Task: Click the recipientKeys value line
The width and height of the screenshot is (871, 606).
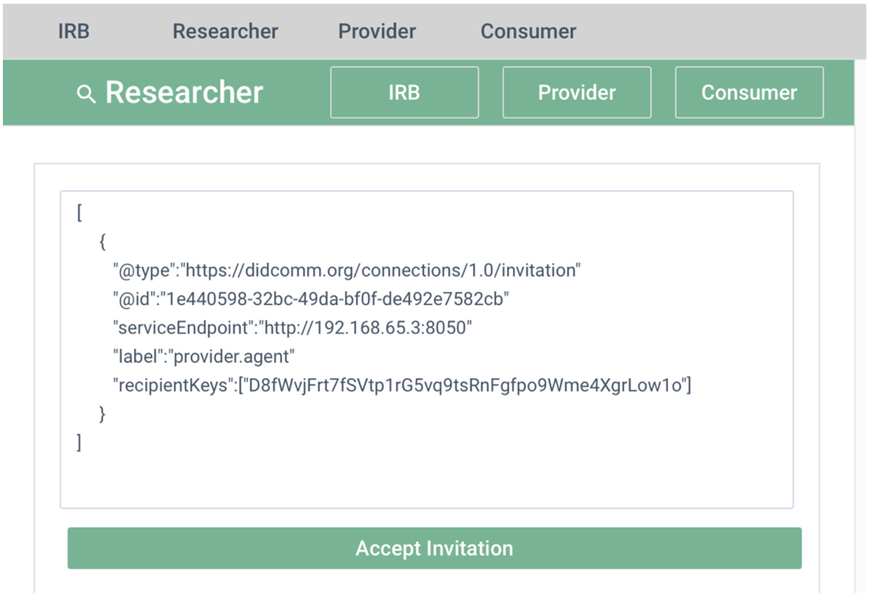Action: click(402, 385)
